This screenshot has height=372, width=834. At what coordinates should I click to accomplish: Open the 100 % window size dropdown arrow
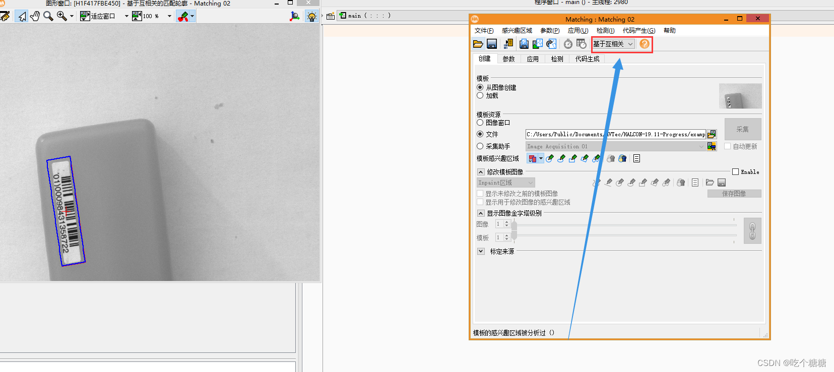(x=169, y=16)
